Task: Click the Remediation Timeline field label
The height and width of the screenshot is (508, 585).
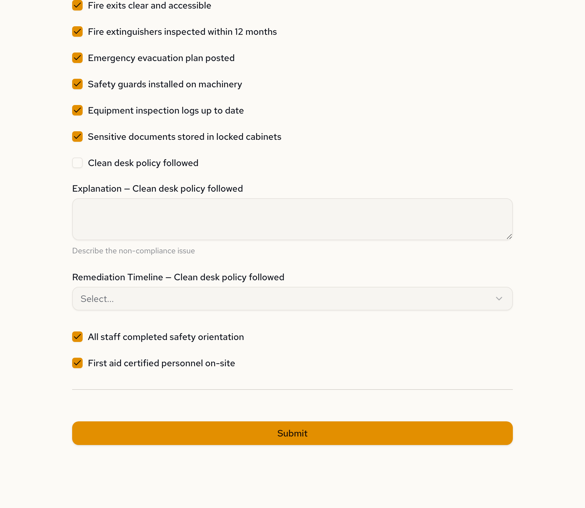Action: [x=178, y=277]
